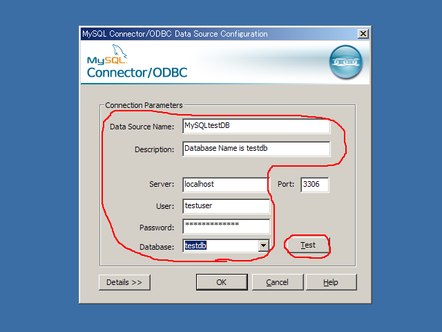442x332 pixels.
Task: Click the Server field containing localhost
Action: tap(226, 185)
